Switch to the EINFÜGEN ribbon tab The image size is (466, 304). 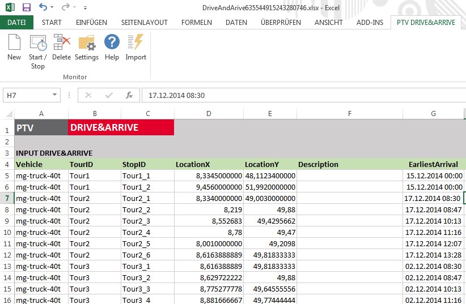[x=91, y=23]
